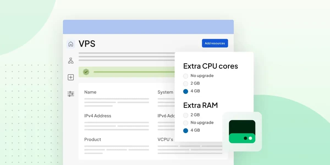Click the Extra CPU cores heading
Image resolution: width=330 pixels, height=165 pixels.
click(x=211, y=66)
